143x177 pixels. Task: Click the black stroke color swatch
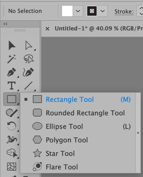(92, 11)
